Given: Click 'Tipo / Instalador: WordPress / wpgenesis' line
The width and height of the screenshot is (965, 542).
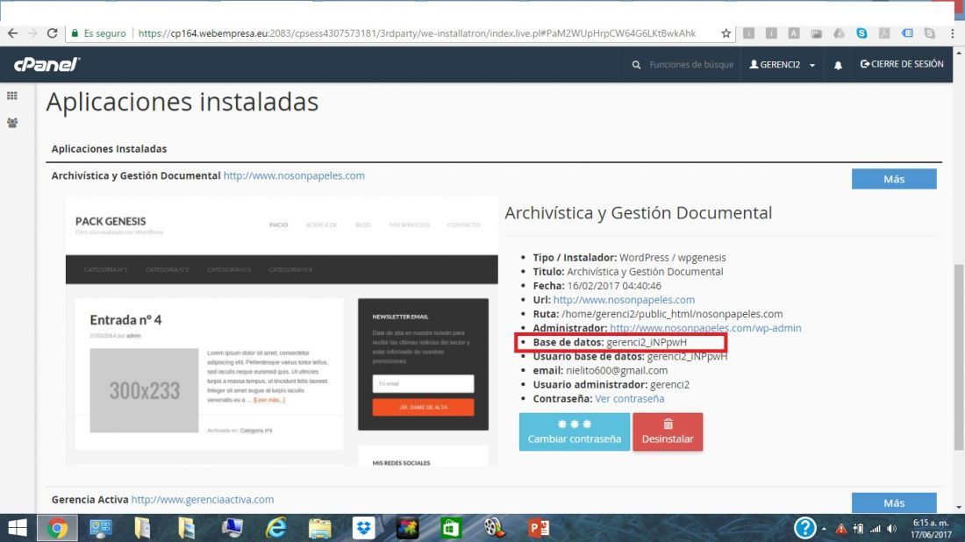Looking at the screenshot, I should click(629, 257).
